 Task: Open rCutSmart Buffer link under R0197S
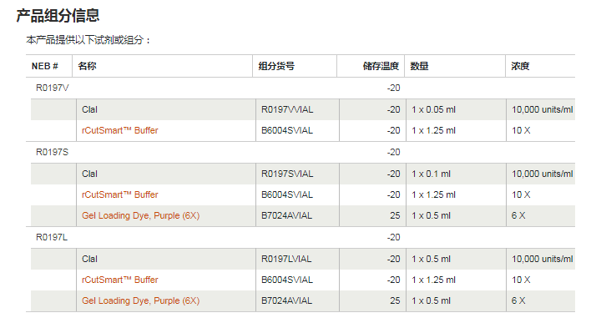[x=120, y=194]
